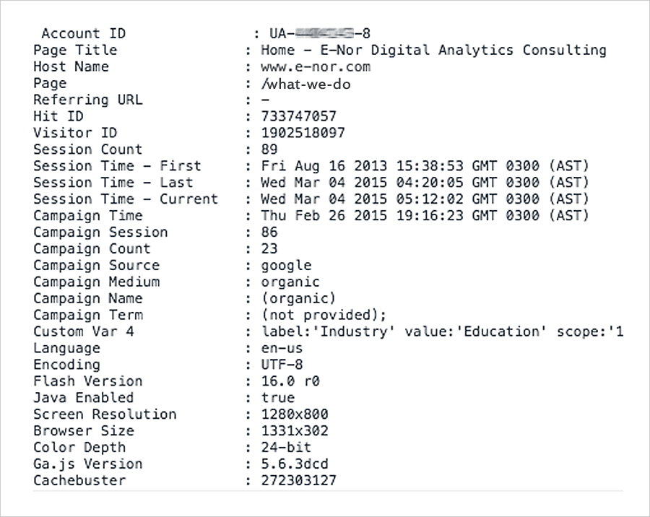
Task: Click the Campaign Source value google
Action: (286, 266)
